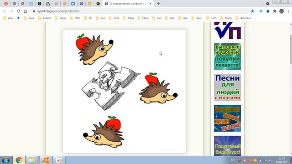The width and height of the screenshot is (292, 164).
Task: Open the 'MED' bookmarks folder
Action: point(75,18)
